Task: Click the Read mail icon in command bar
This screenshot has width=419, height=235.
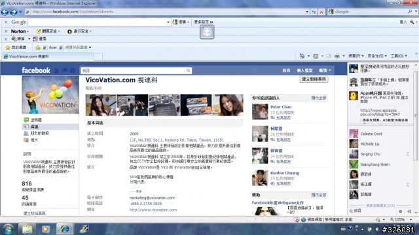Action: click(x=329, y=56)
